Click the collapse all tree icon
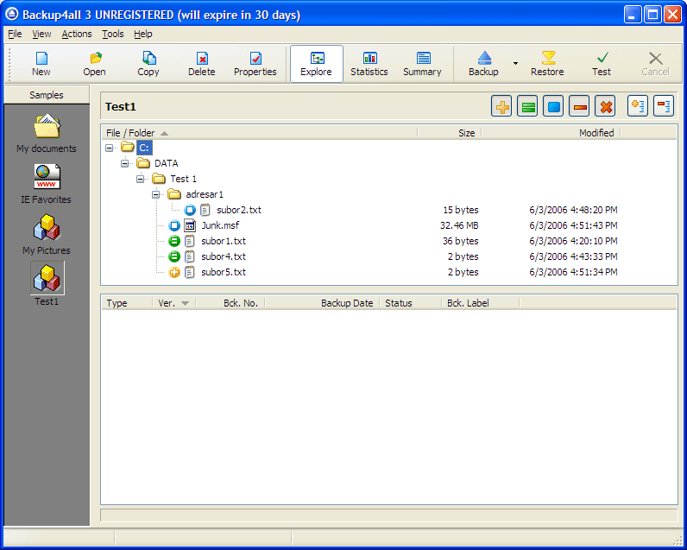The image size is (687, 550). (x=664, y=106)
